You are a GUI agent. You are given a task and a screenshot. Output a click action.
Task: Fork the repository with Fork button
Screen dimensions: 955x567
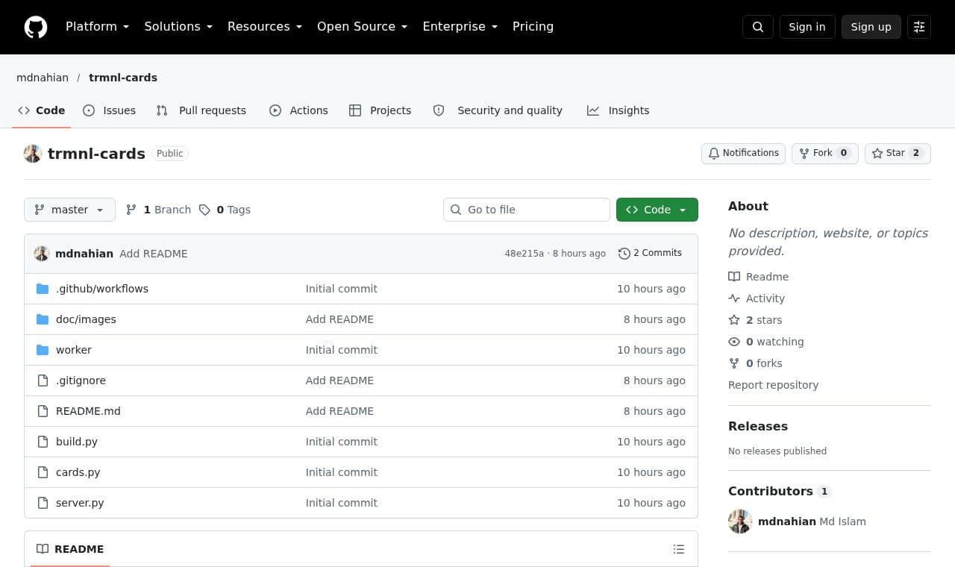[x=825, y=153]
